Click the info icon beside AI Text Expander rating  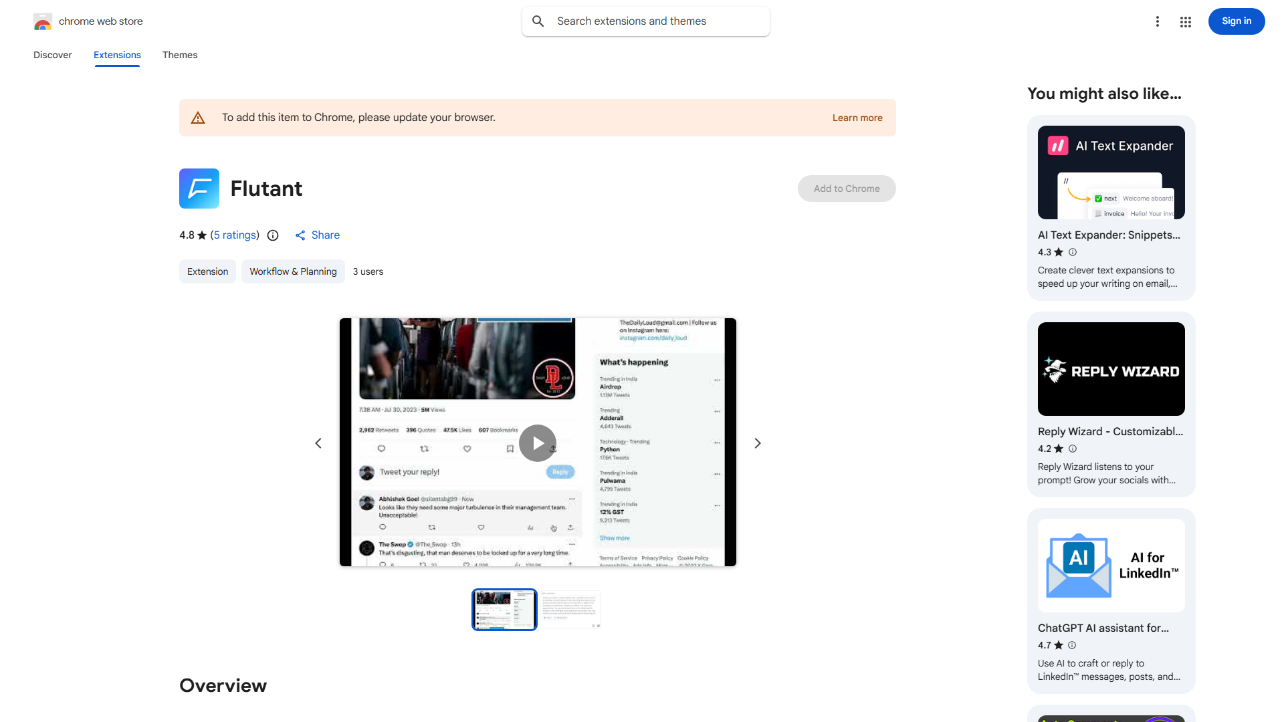[x=1072, y=252]
